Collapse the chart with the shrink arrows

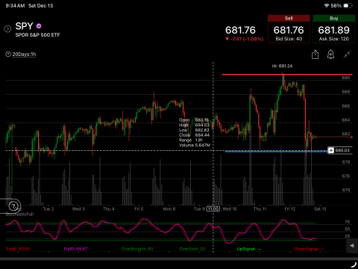click(x=347, y=55)
